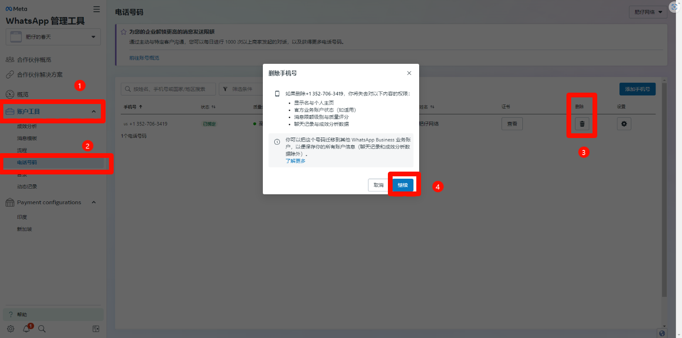The width and height of the screenshot is (682, 338).
Task: Click 查看 certificate button
Action: click(x=512, y=124)
